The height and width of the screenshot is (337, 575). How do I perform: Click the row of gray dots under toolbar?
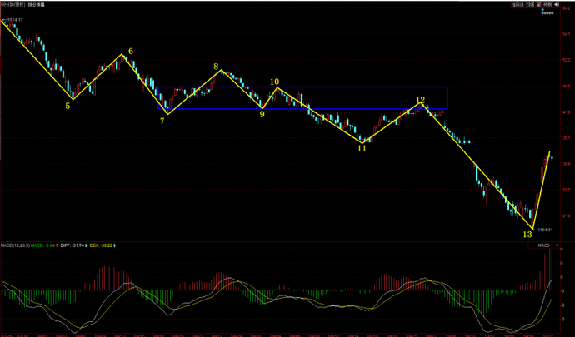coord(547,13)
